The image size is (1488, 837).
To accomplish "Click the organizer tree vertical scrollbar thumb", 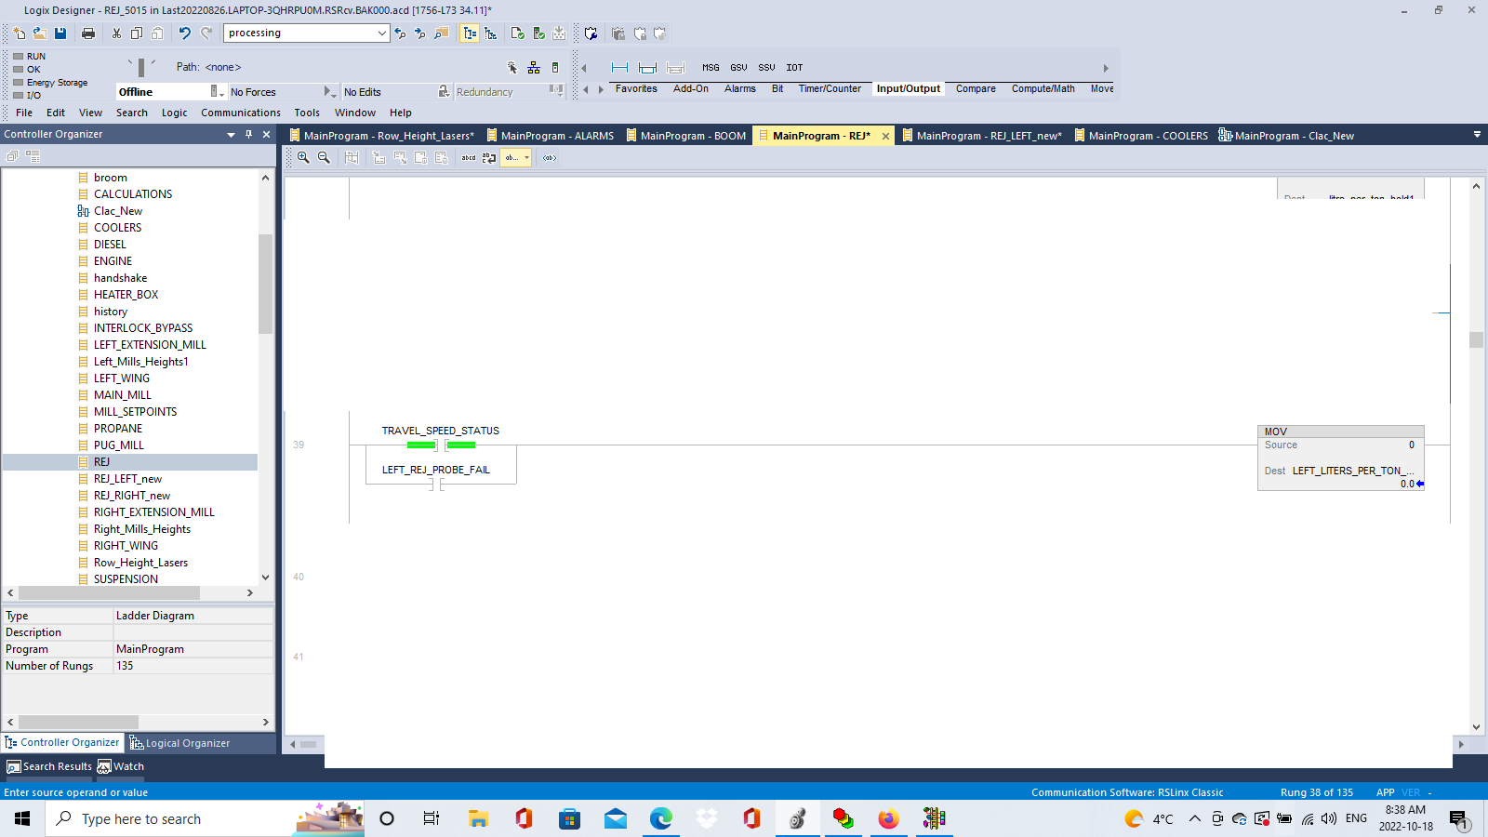I will click(x=265, y=284).
